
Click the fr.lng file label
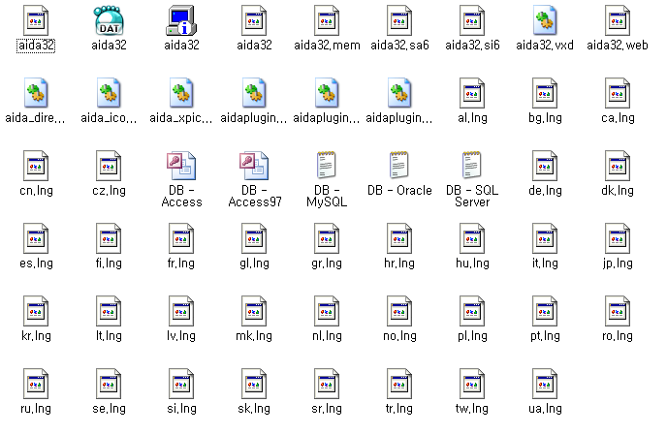[x=181, y=263]
